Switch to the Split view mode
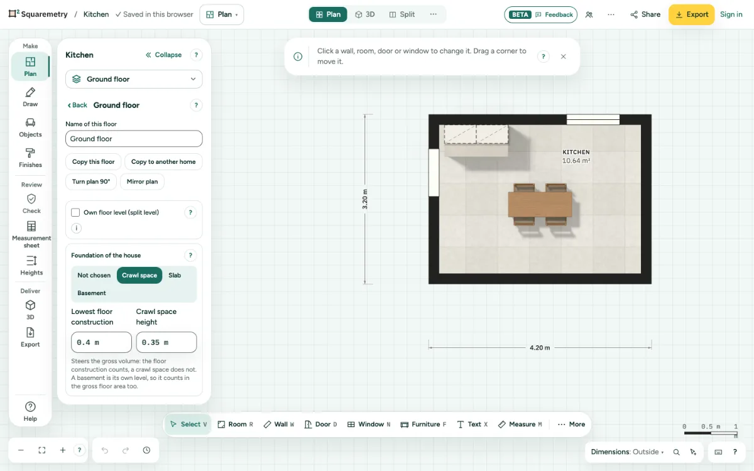 pyautogui.click(x=402, y=14)
